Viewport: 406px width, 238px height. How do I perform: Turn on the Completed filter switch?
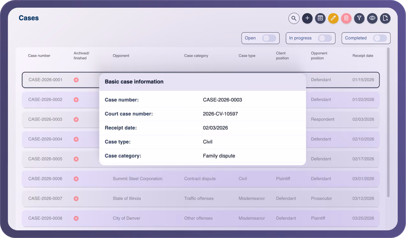[380, 38]
